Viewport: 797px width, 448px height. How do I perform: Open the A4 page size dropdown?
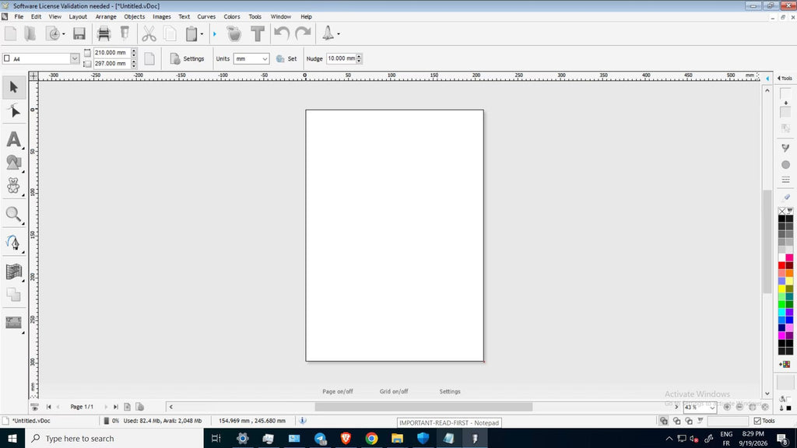pos(74,59)
